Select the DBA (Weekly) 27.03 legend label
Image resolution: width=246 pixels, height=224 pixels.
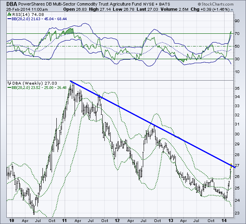[29, 83]
